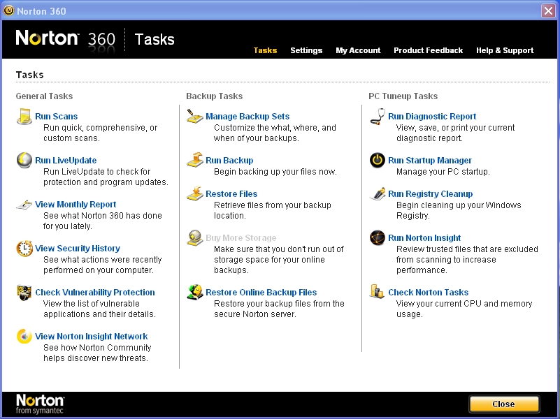560x419 pixels.
Task: Click the Restore Files down-arrow icon
Action: pyautogui.click(x=194, y=193)
